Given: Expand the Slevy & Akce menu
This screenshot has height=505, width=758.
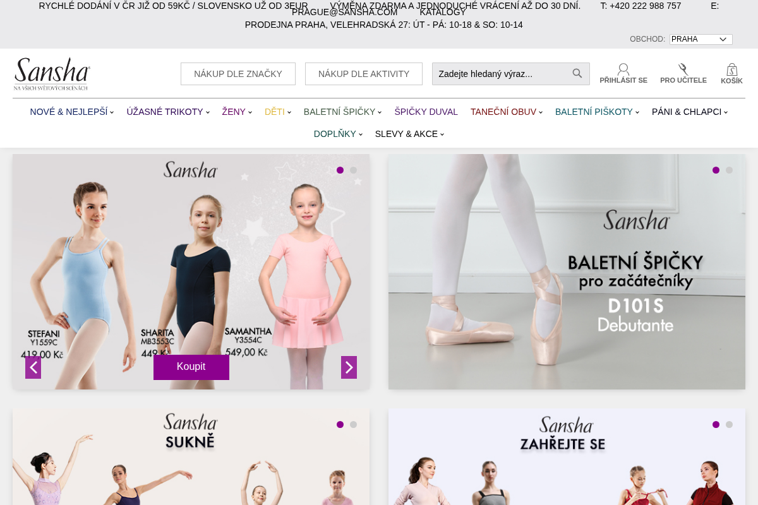Looking at the screenshot, I should coord(410,134).
